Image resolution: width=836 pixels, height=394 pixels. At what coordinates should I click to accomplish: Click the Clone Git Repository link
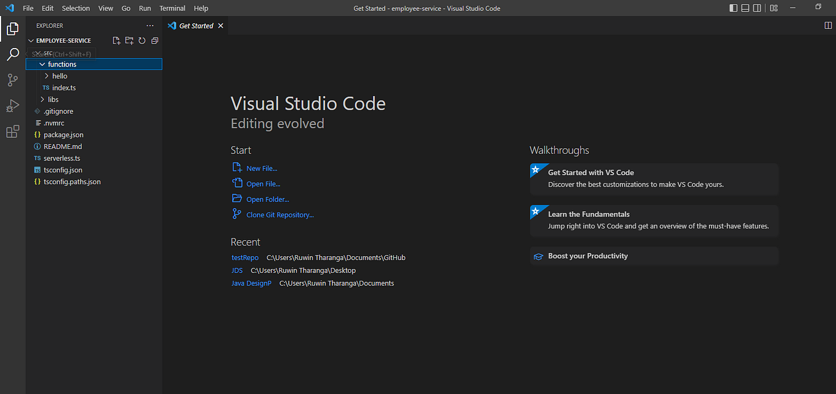point(280,215)
